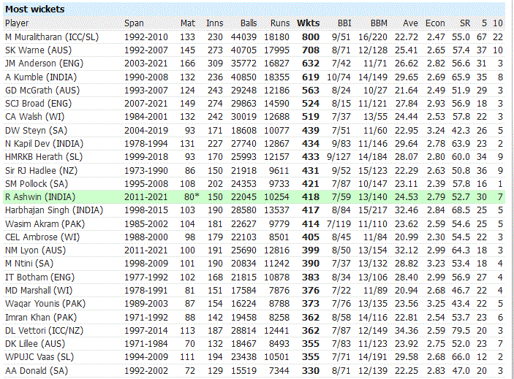Click the innings value '309'
This screenshot has height=379, width=514.
(215, 64)
